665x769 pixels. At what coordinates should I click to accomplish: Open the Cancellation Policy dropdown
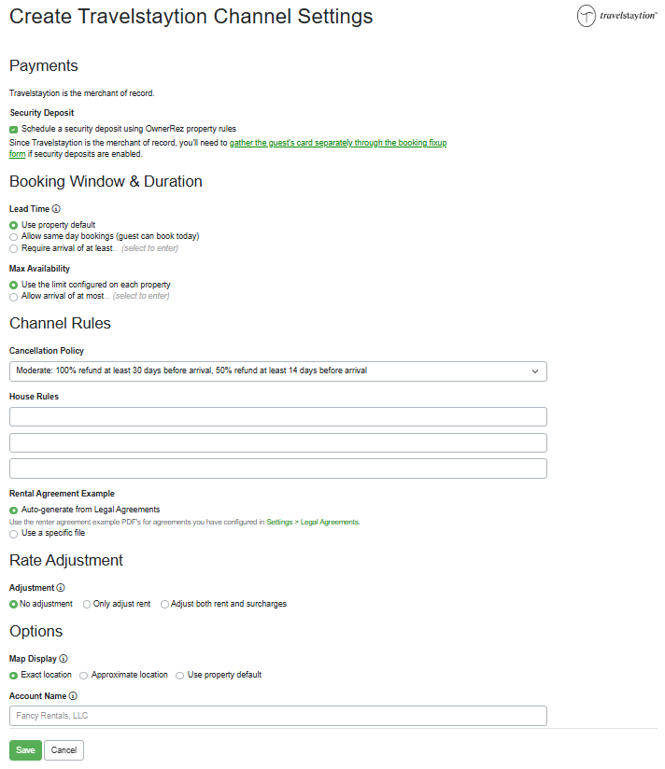tap(277, 371)
